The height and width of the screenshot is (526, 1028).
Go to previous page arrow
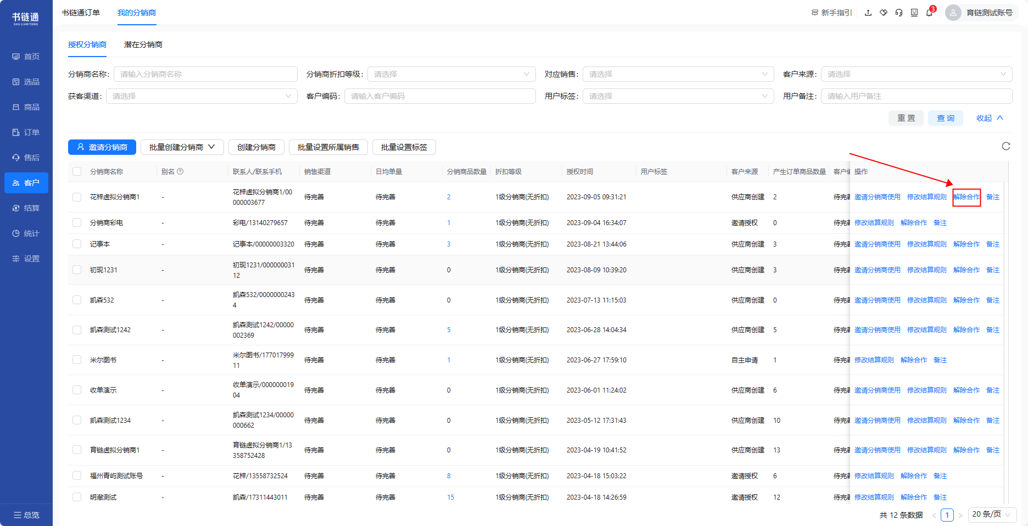pyautogui.click(x=934, y=515)
